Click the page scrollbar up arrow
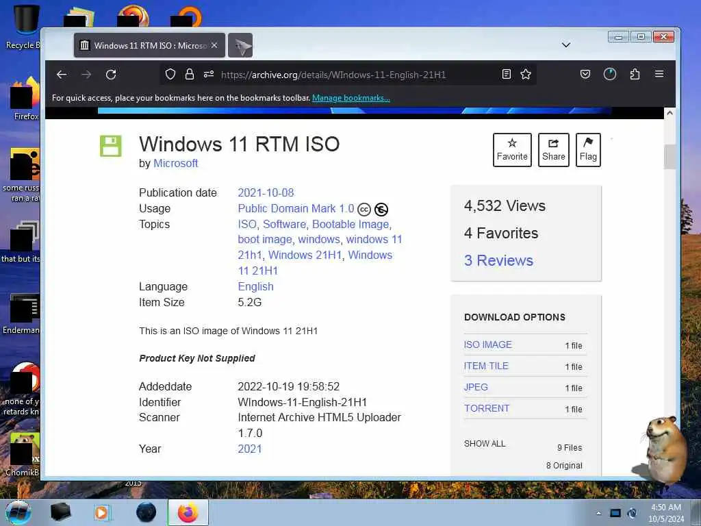 click(670, 113)
